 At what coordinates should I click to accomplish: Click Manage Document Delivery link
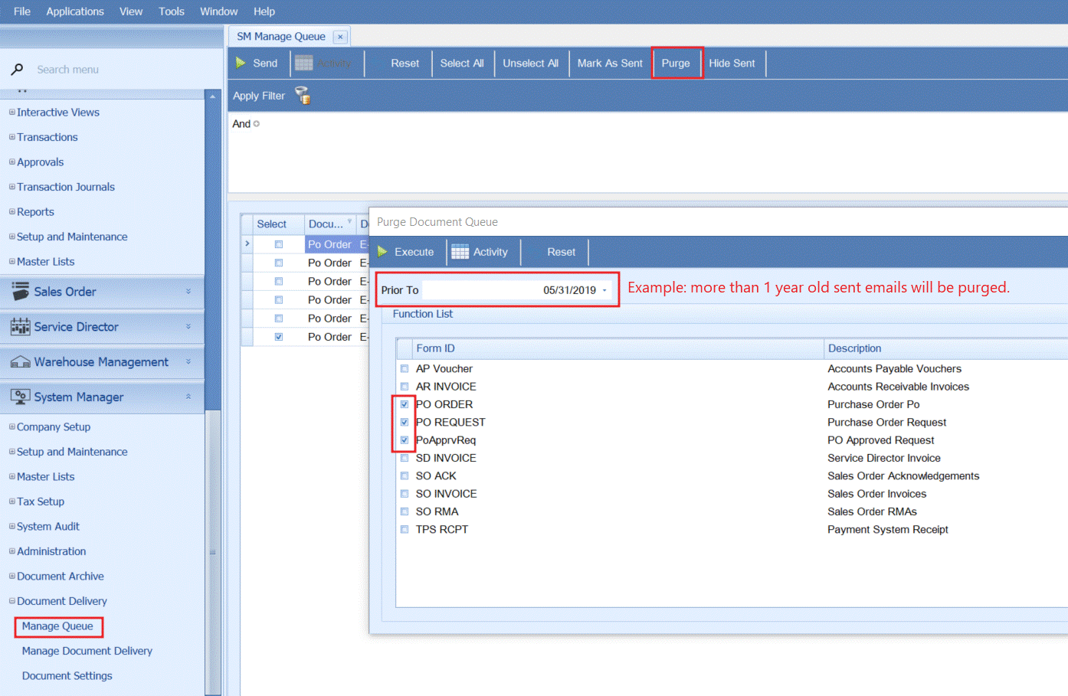87,651
